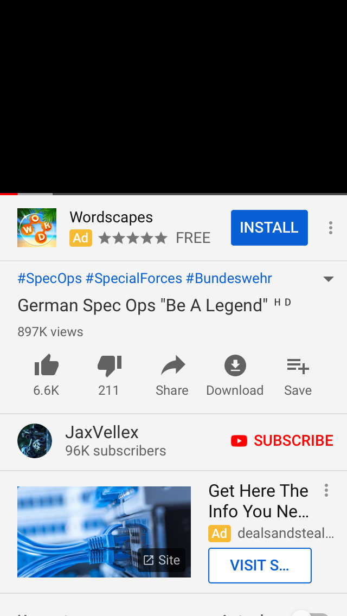The width and height of the screenshot is (347, 616).
Task: Open the blue ethernet cables ad thumbnail
Action: 104,532
